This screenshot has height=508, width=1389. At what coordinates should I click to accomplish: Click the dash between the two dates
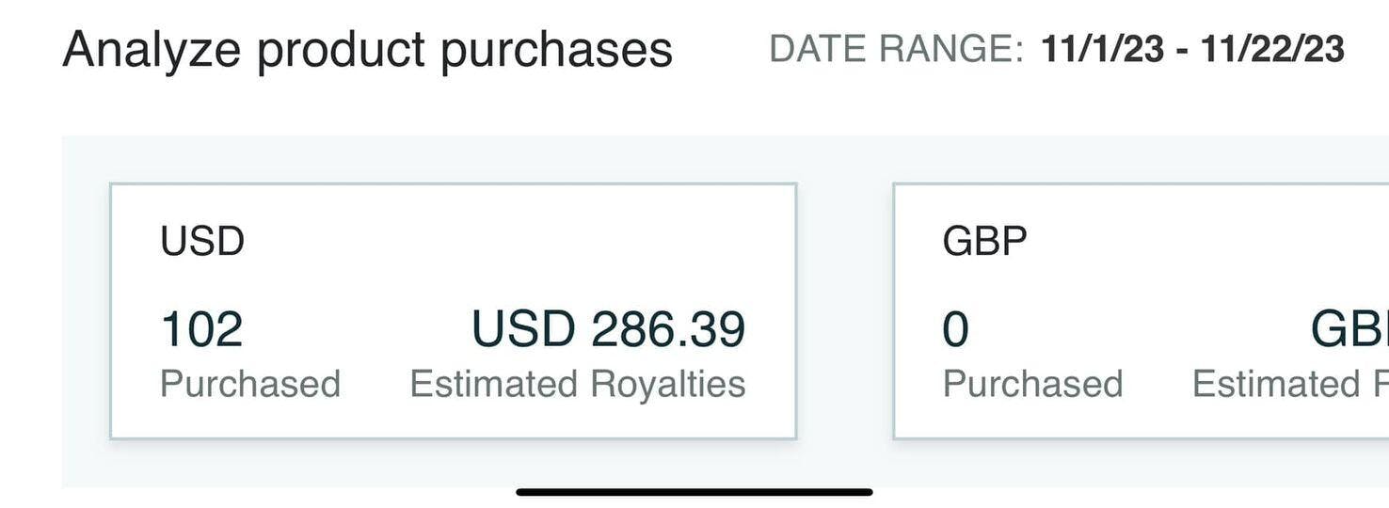[x=1182, y=49]
